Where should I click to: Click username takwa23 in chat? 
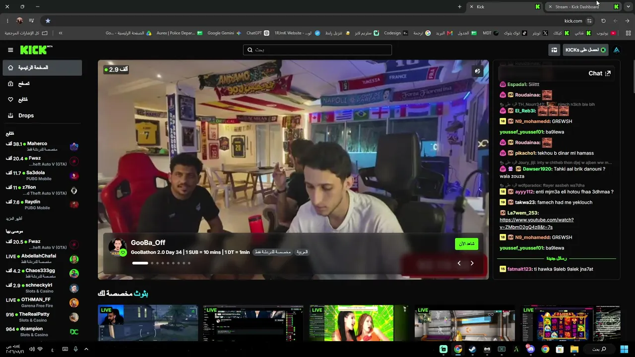coord(525,202)
